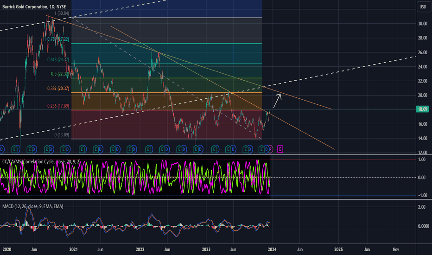This screenshot has width=432, height=255.
Task: Click the 16.00 price axis label
Action: coord(423,124)
